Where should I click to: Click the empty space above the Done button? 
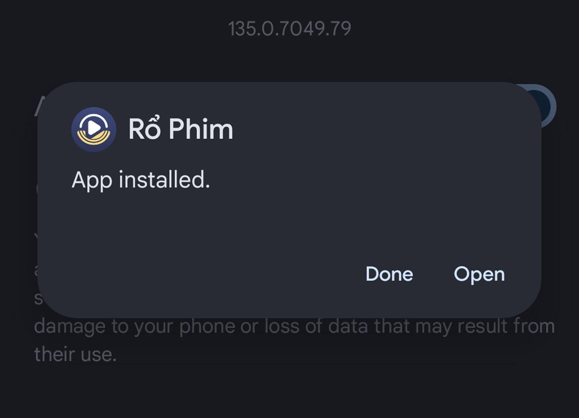point(389,229)
